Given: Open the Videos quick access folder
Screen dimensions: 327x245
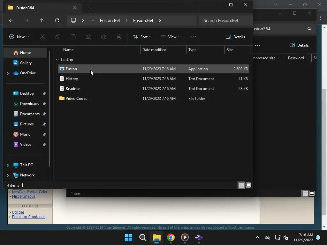Looking at the screenshot, I should (x=25, y=145).
